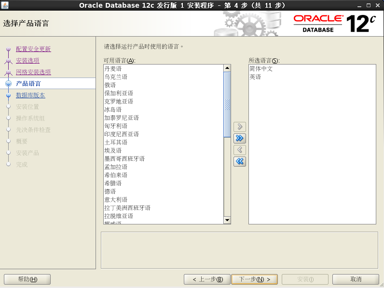
Task: Select 埃及语 in available languages
Action: tap(164, 151)
